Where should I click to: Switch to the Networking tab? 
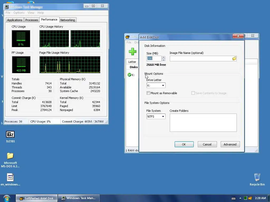[x=67, y=20]
